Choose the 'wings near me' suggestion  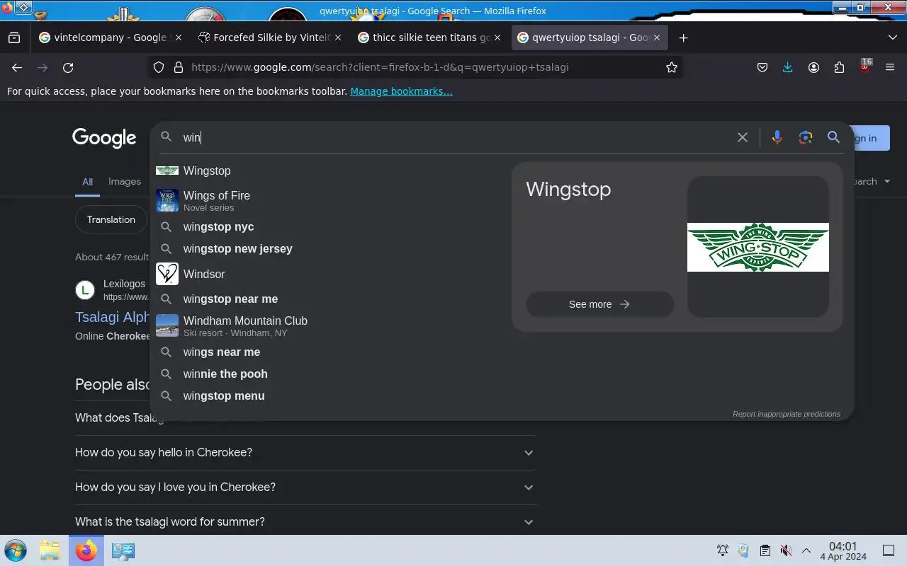click(x=329, y=352)
